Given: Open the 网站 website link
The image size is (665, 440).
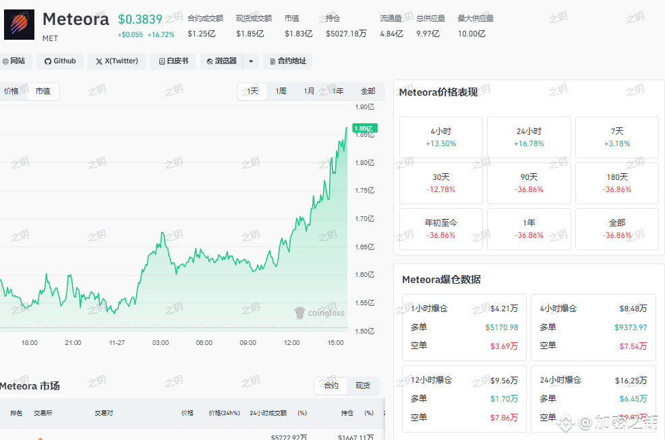Looking at the screenshot, I should (x=14, y=61).
